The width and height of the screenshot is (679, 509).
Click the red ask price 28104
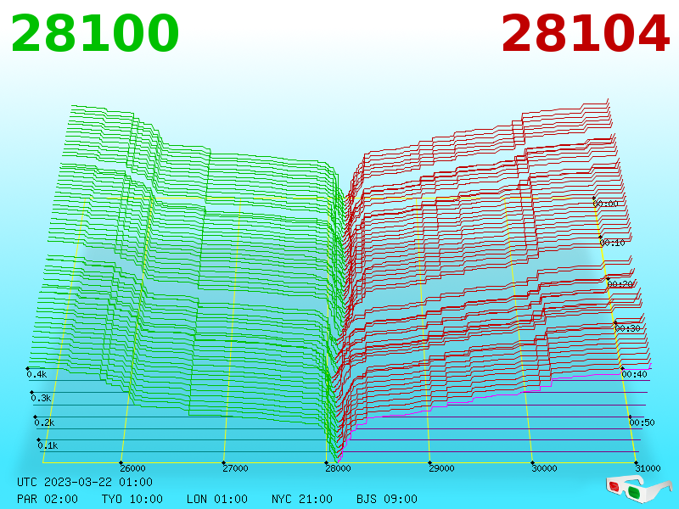[x=585, y=34]
